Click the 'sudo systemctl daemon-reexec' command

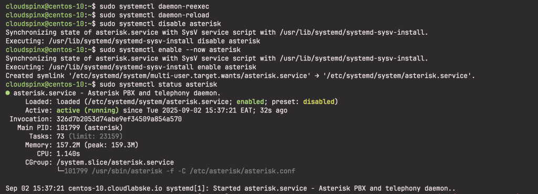[x=154, y=6]
